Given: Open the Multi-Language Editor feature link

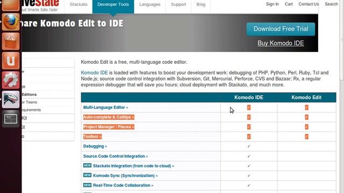Looking at the screenshot, I should 105,107.
